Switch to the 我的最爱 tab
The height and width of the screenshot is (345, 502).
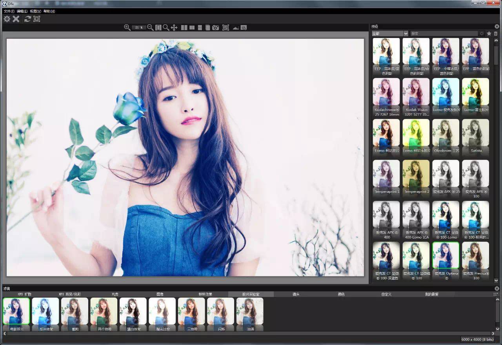pyautogui.click(x=432, y=294)
